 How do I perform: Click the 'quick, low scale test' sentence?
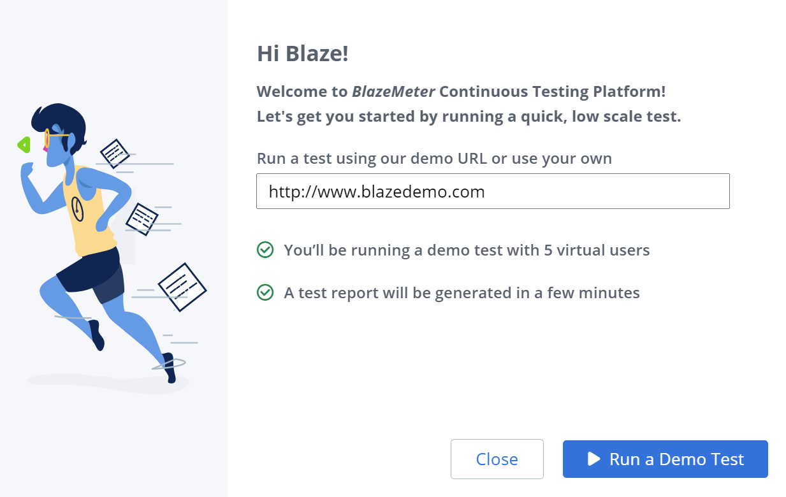[x=469, y=117]
